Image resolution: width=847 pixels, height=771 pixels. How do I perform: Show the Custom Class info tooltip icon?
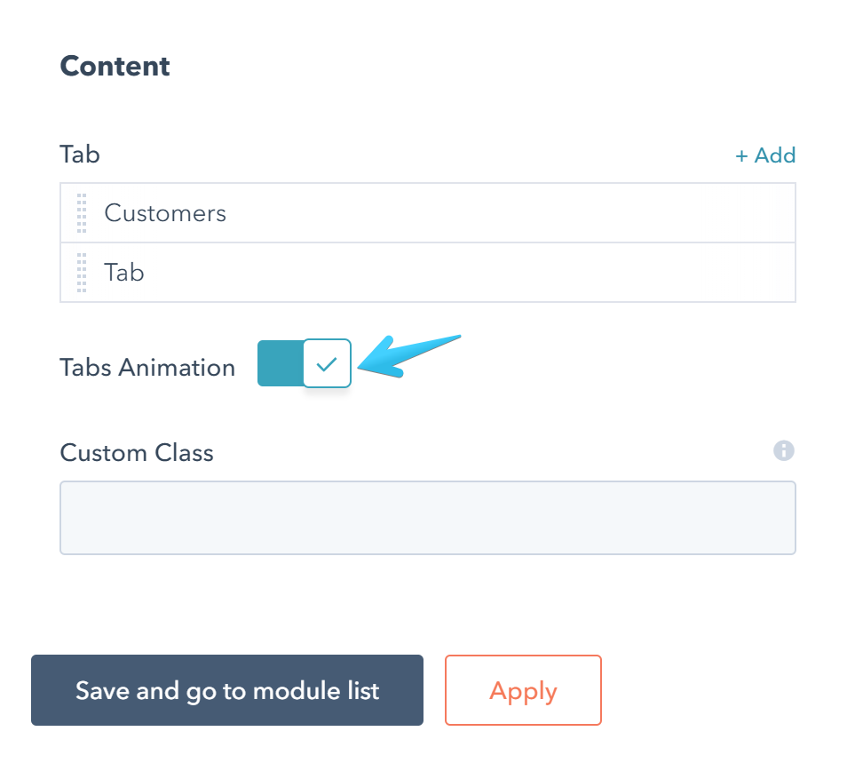click(x=783, y=450)
